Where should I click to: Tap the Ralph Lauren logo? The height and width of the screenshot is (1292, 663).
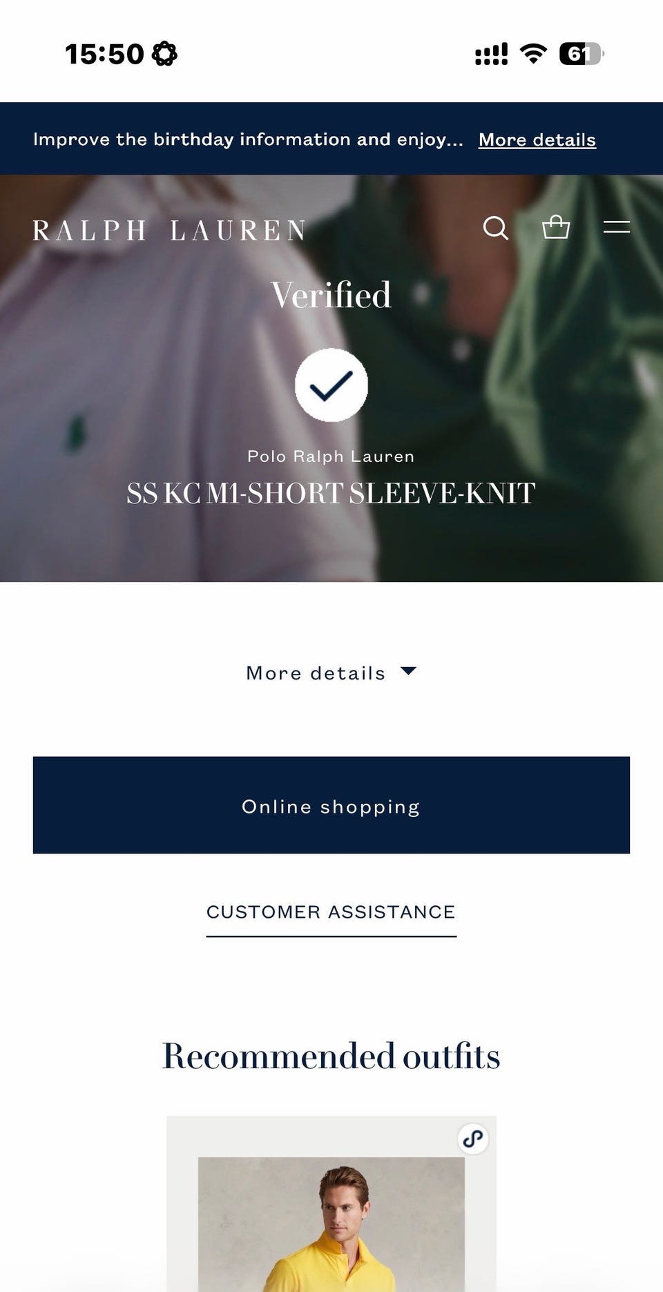click(x=169, y=231)
